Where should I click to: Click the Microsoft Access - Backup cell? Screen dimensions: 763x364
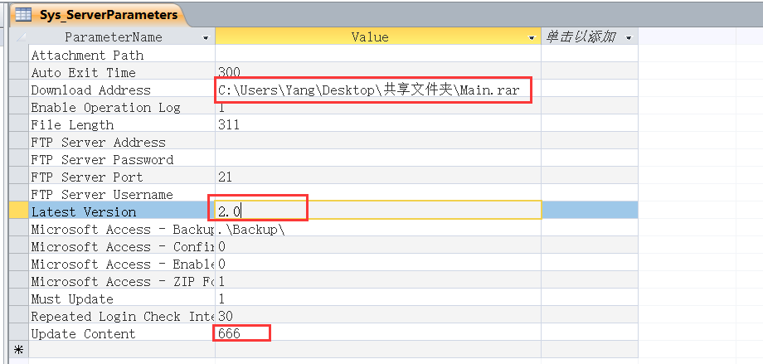[x=122, y=229]
